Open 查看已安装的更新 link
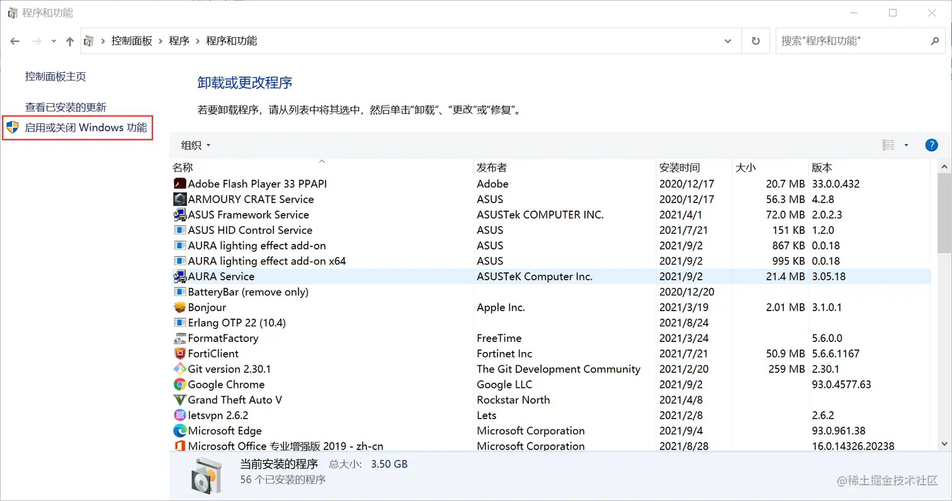 click(65, 107)
